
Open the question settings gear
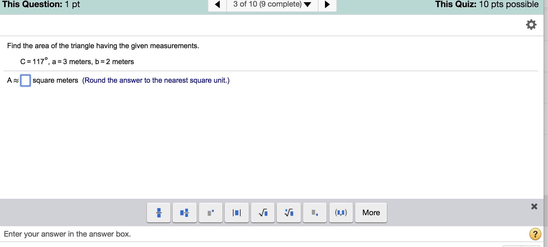531,24
